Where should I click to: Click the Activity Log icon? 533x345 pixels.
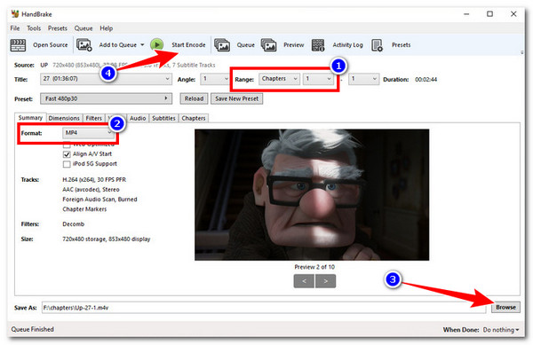click(x=318, y=44)
